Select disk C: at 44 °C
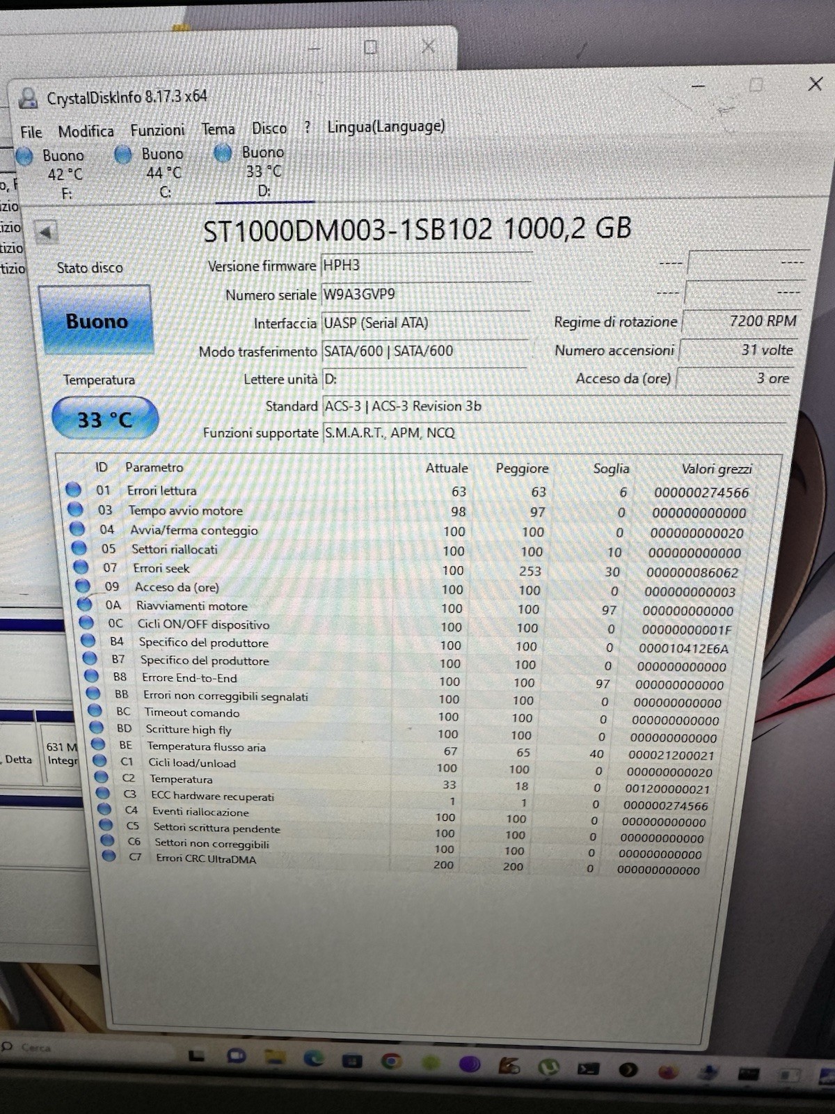835x1114 pixels. [154, 172]
